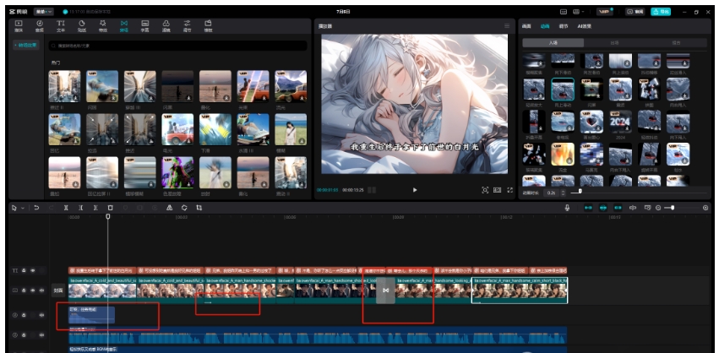Click the fullscreen icon in the player
719x353 pixels.
point(509,190)
